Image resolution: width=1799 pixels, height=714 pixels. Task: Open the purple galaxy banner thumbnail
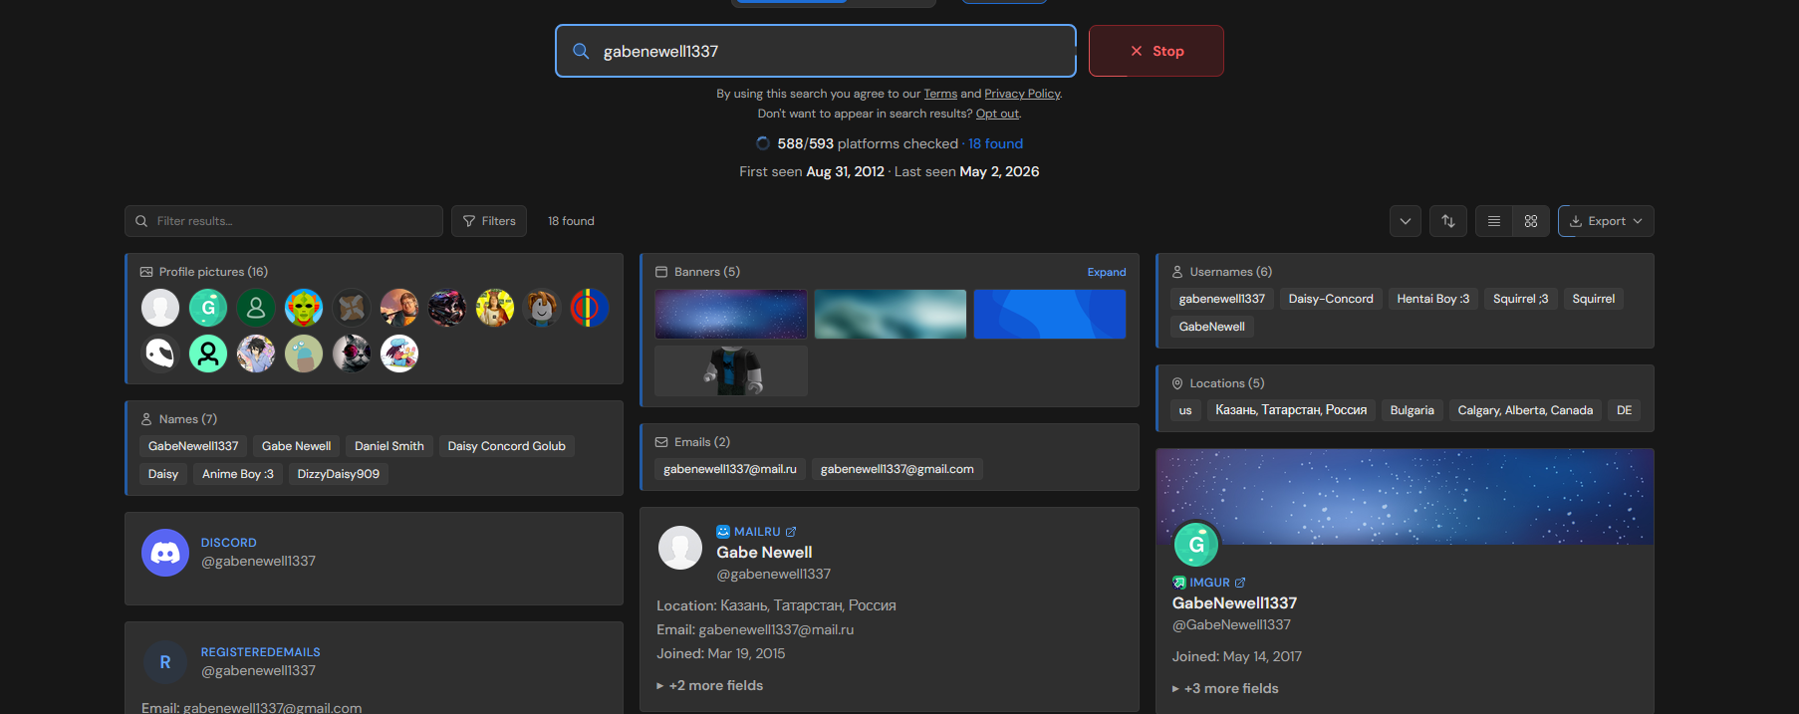point(731,314)
